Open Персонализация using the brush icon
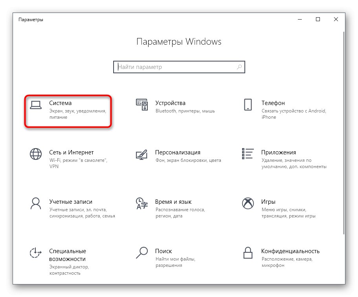358x297 pixels. click(x=142, y=154)
